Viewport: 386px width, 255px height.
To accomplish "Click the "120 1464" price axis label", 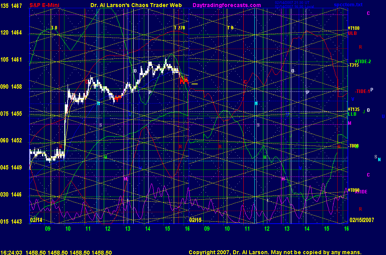I will click(x=11, y=33).
